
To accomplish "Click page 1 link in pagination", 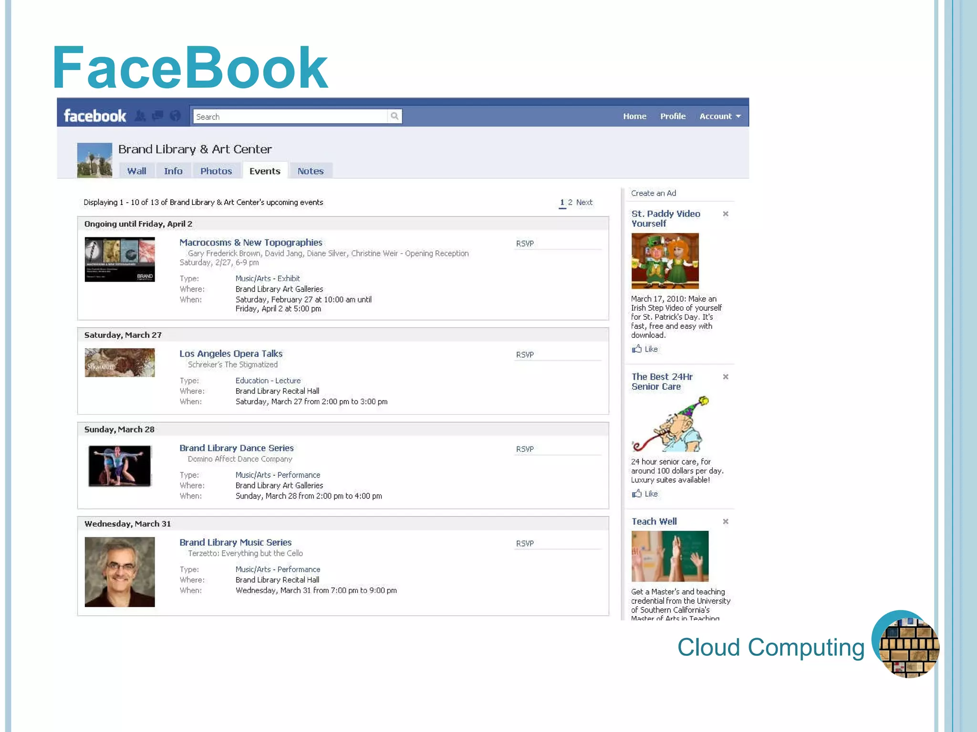I will tap(562, 203).
